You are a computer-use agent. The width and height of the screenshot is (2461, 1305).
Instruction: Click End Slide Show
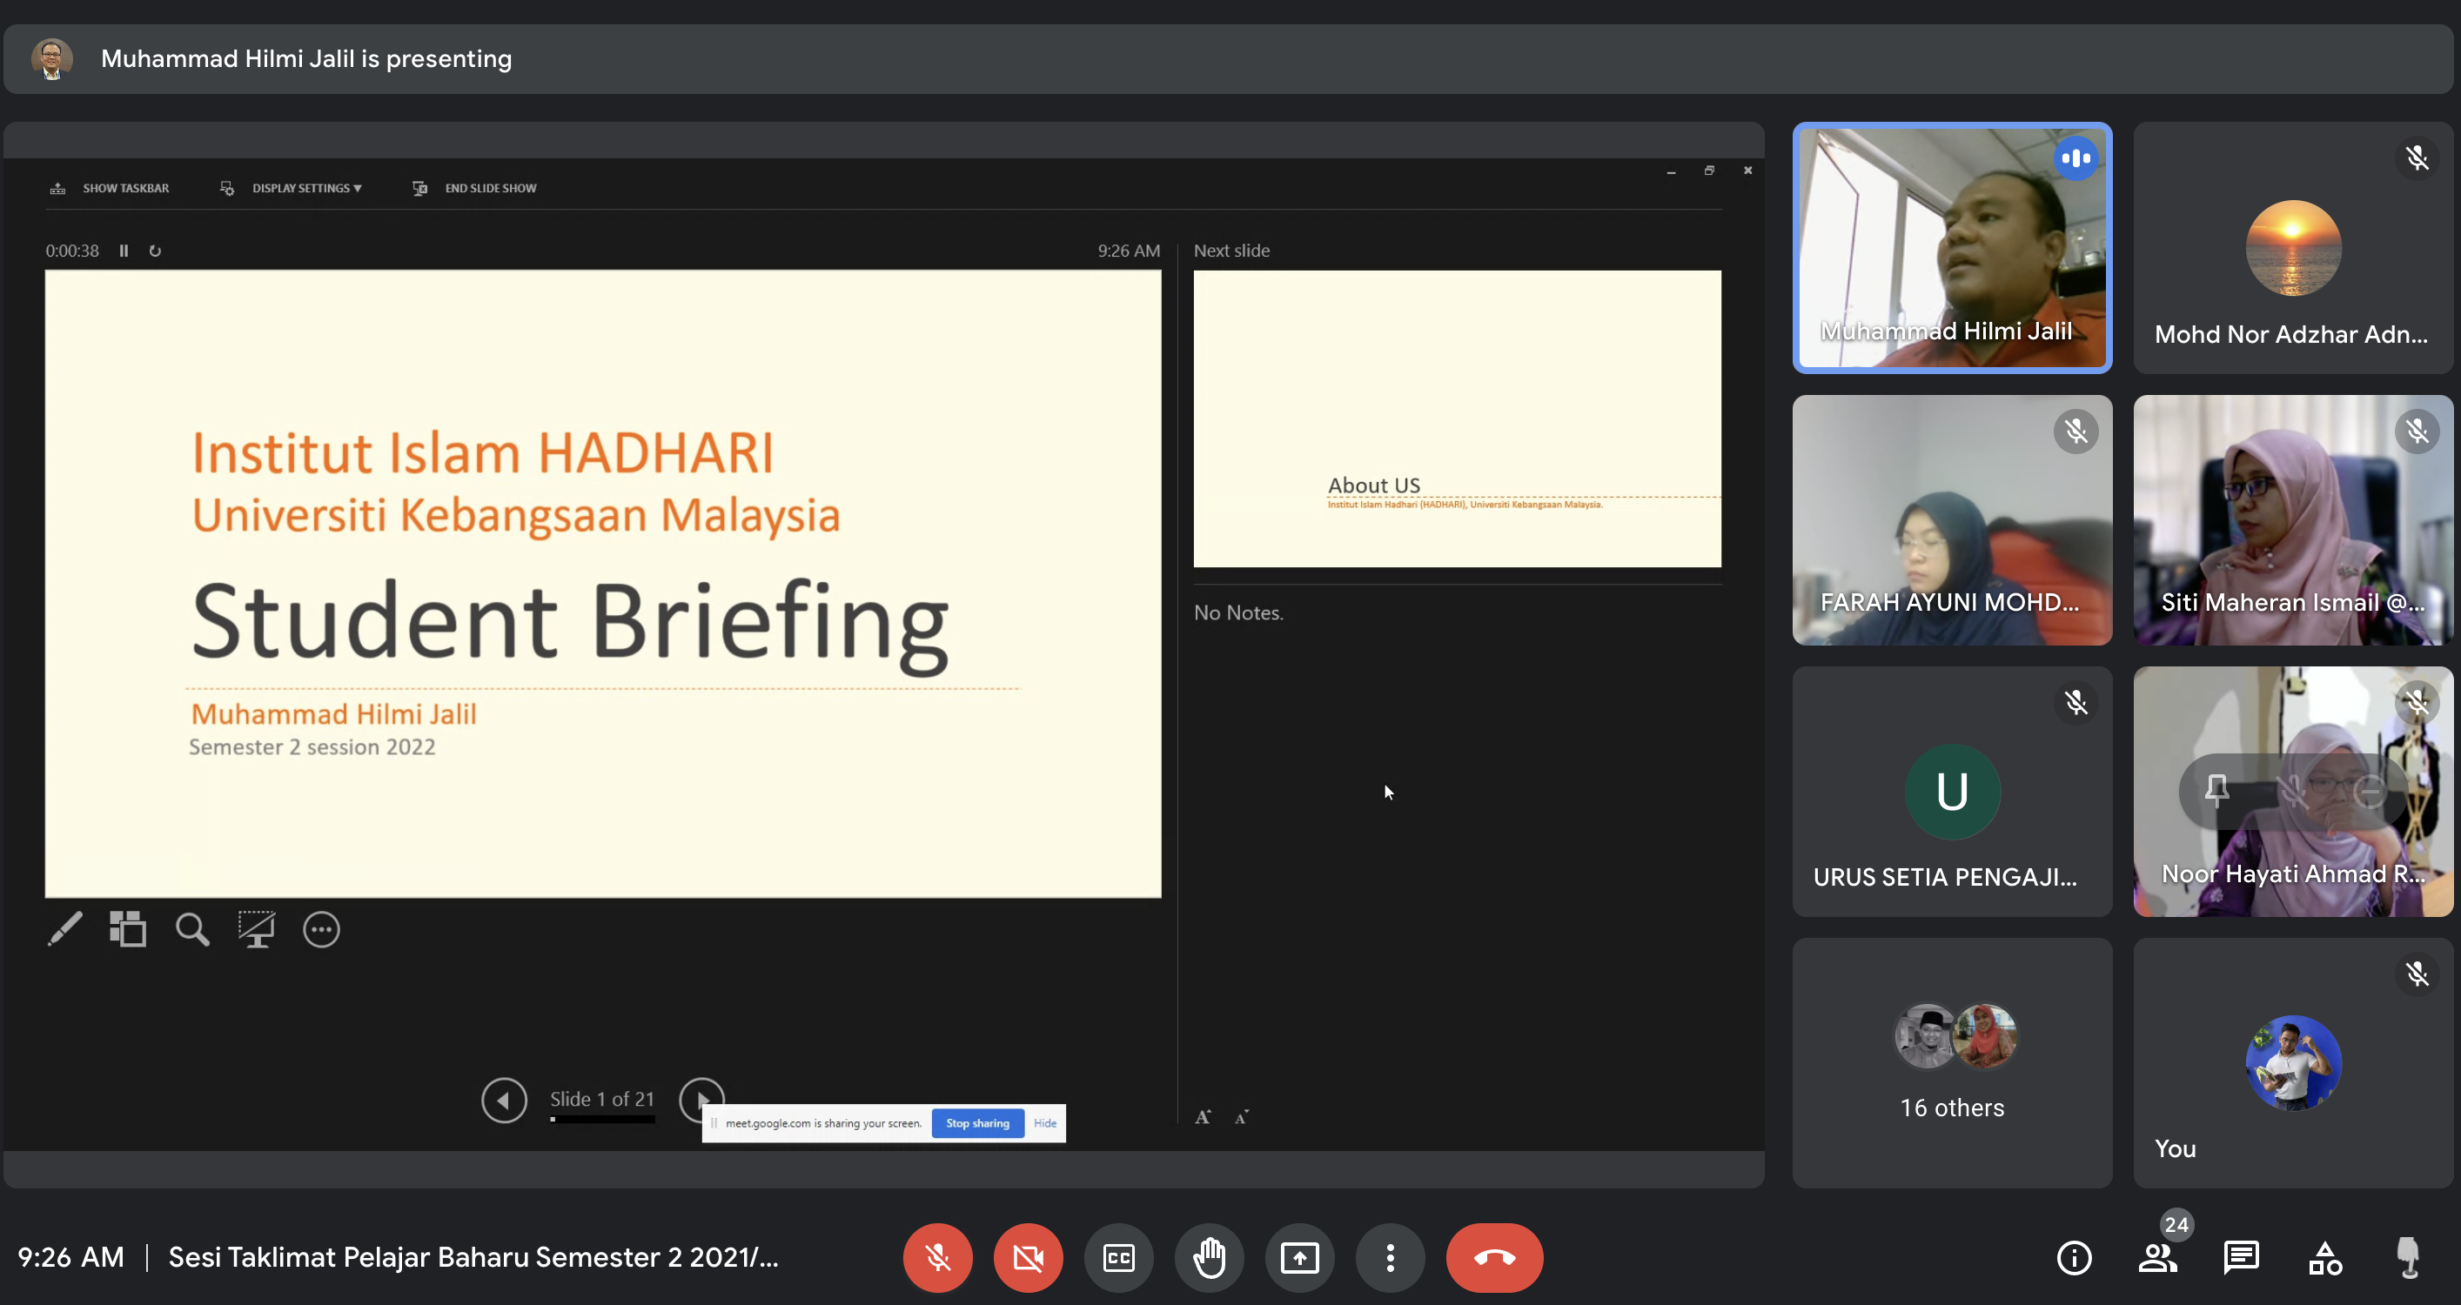tap(489, 188)
